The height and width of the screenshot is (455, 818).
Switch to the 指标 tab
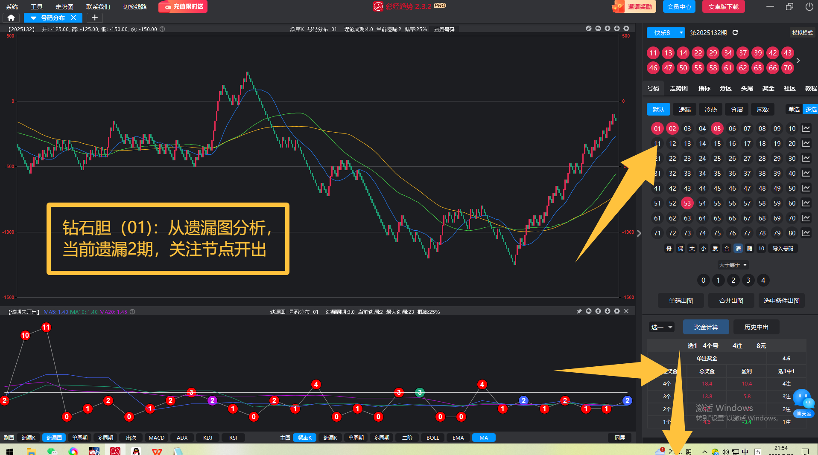[x=704, y=88]
